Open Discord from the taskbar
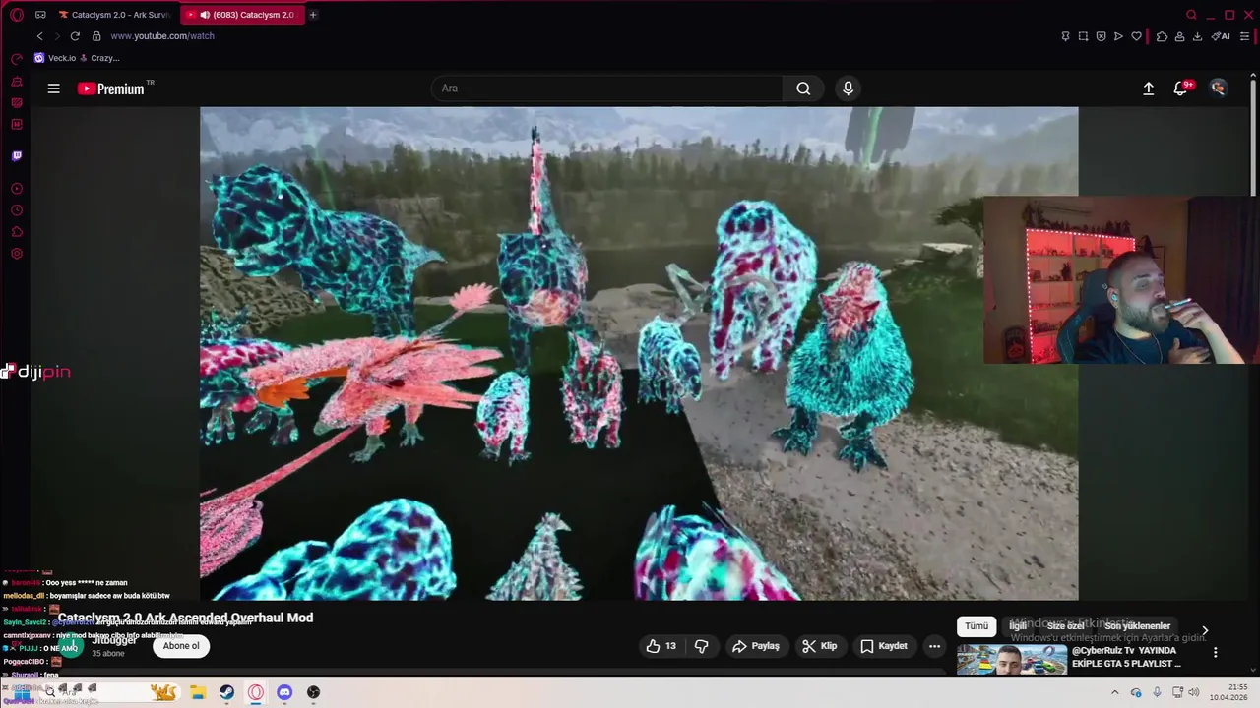1260x708 pixels. coord(284,692)
